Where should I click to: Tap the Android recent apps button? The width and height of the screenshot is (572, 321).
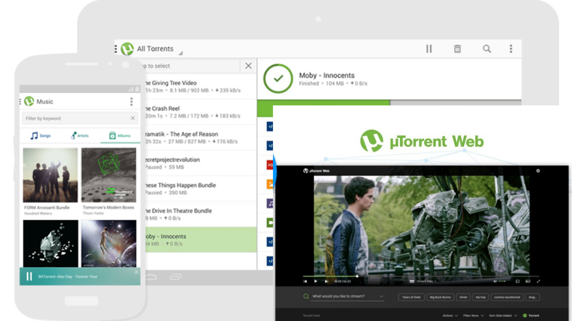pyautogui.click(x=175, y=277)
